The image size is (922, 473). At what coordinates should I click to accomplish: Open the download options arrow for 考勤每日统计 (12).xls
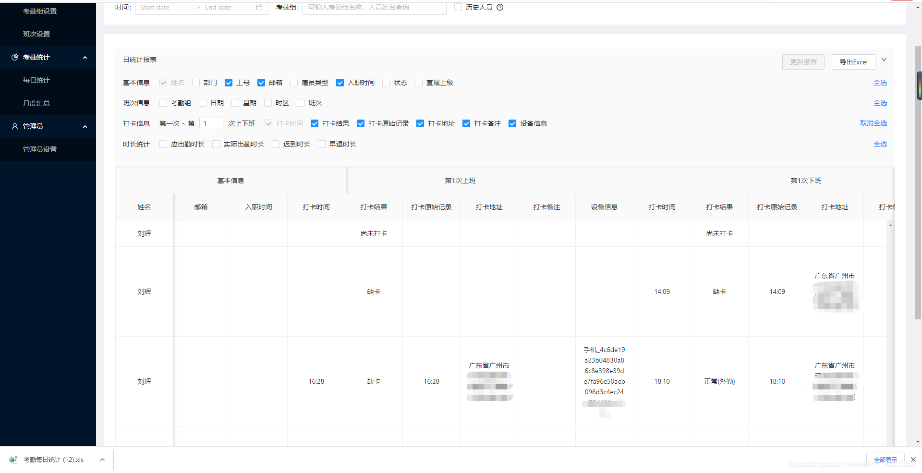point(102,460)
